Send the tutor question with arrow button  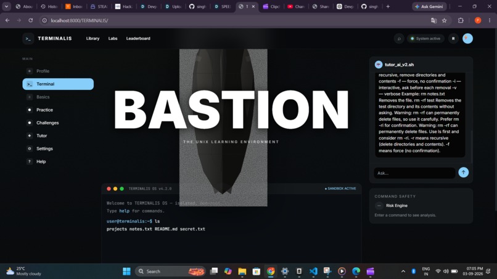click(464, 172)
